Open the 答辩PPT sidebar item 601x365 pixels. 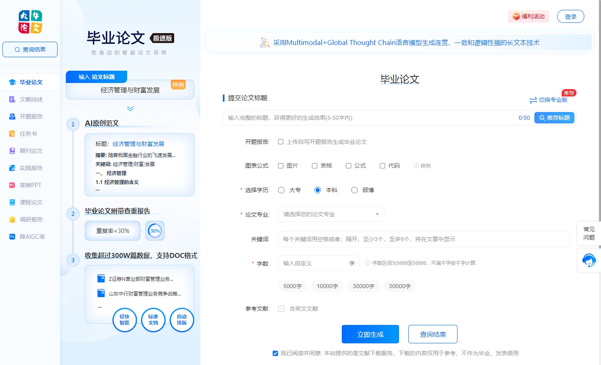point(30,185)
